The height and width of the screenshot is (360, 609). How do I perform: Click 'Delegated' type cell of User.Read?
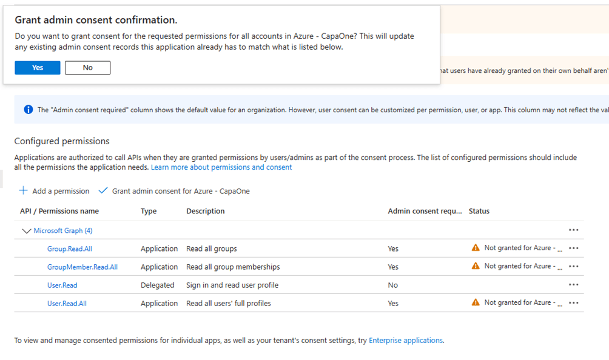[x=157, y=285]
